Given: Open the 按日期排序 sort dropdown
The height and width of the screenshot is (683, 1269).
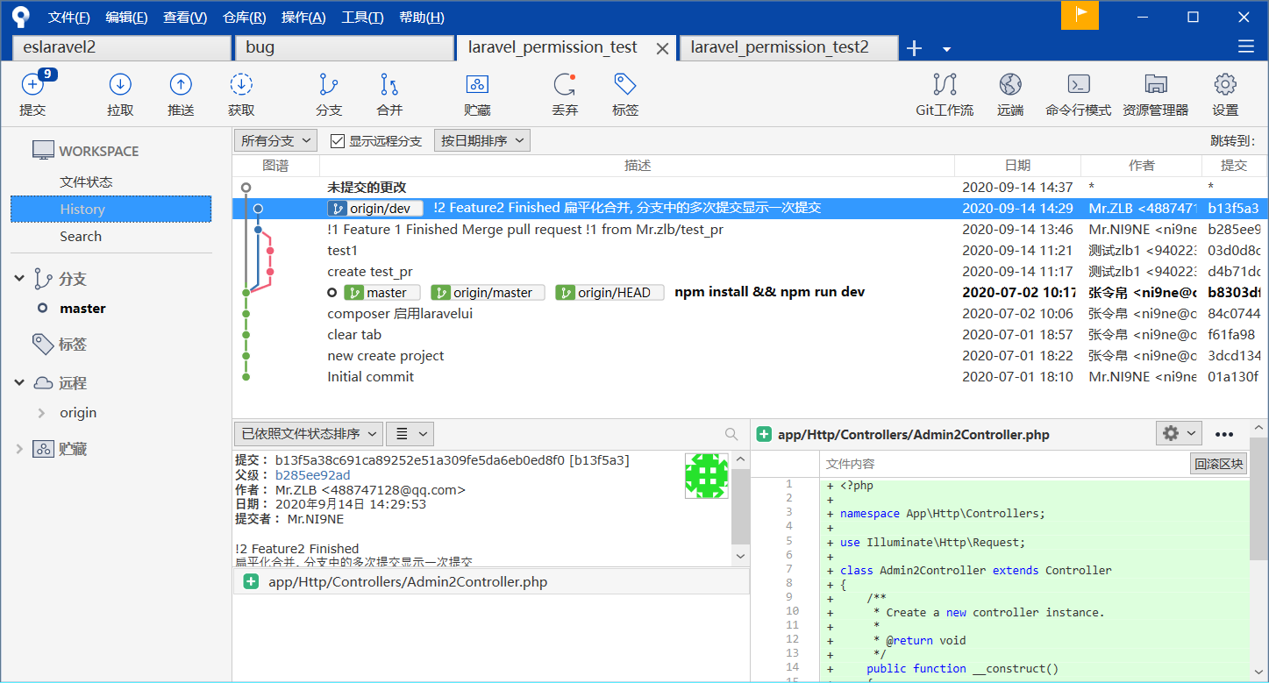Looking at the screenshot, I should [x=481, y=141].
